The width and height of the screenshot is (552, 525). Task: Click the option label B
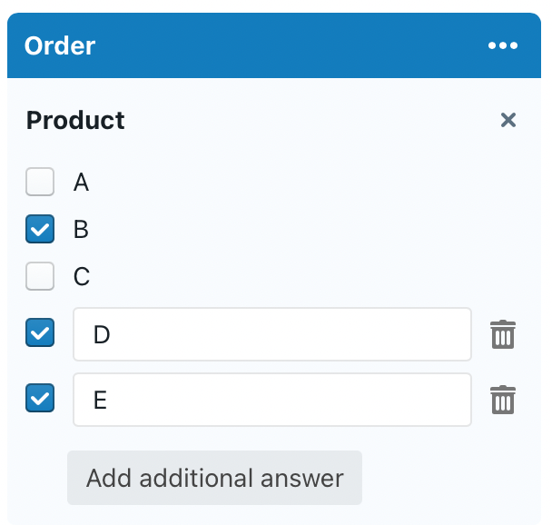(x=81, y=230)
